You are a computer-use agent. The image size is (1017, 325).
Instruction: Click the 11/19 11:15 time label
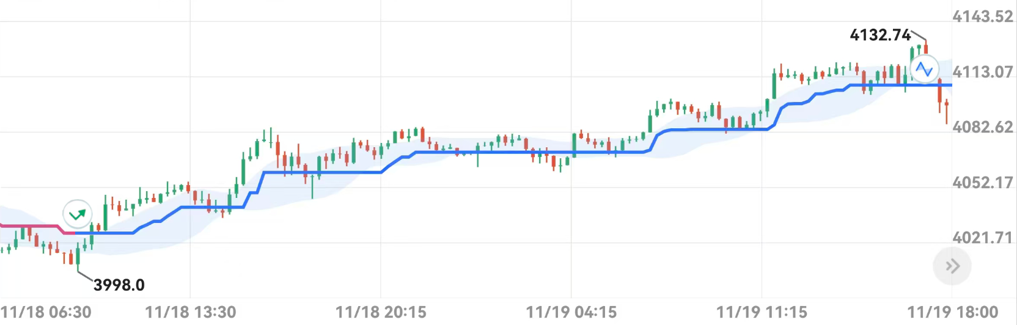click(x=762, y=313)
